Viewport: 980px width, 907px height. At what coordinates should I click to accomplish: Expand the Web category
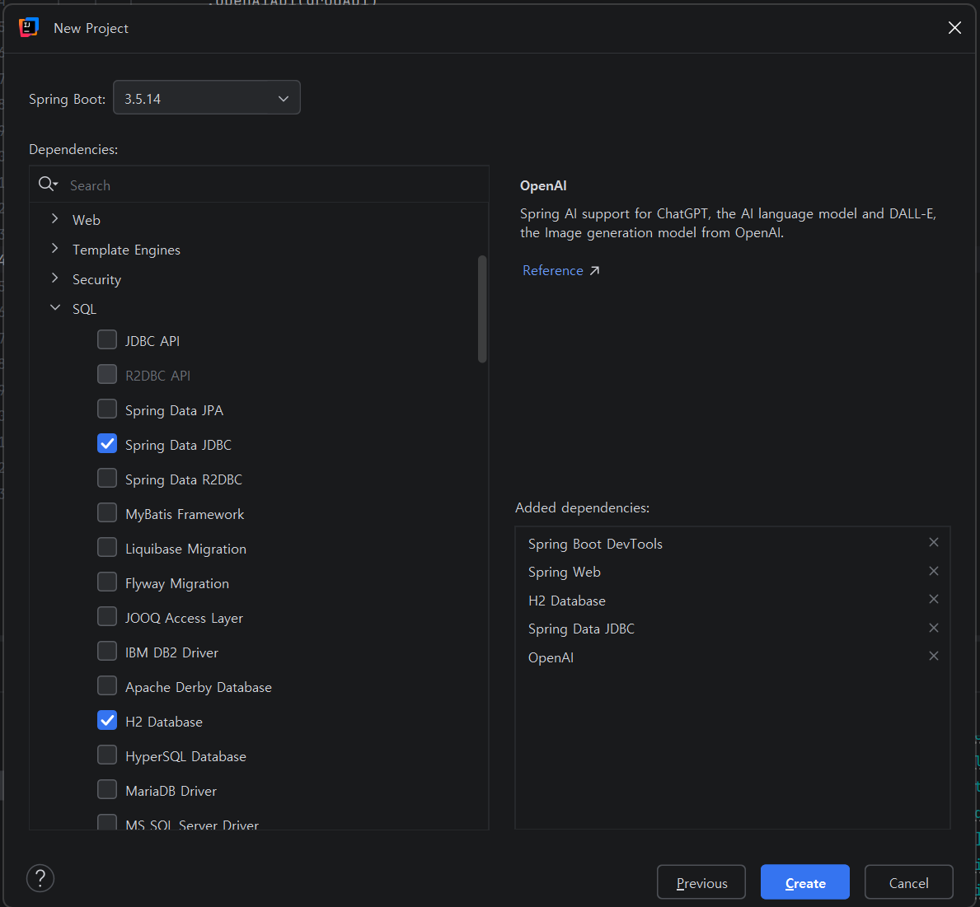(x=55, y=218)
